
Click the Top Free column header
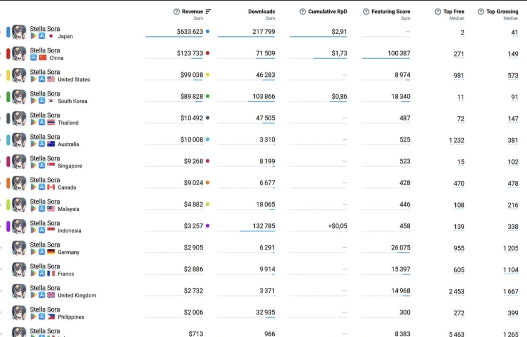454,12
